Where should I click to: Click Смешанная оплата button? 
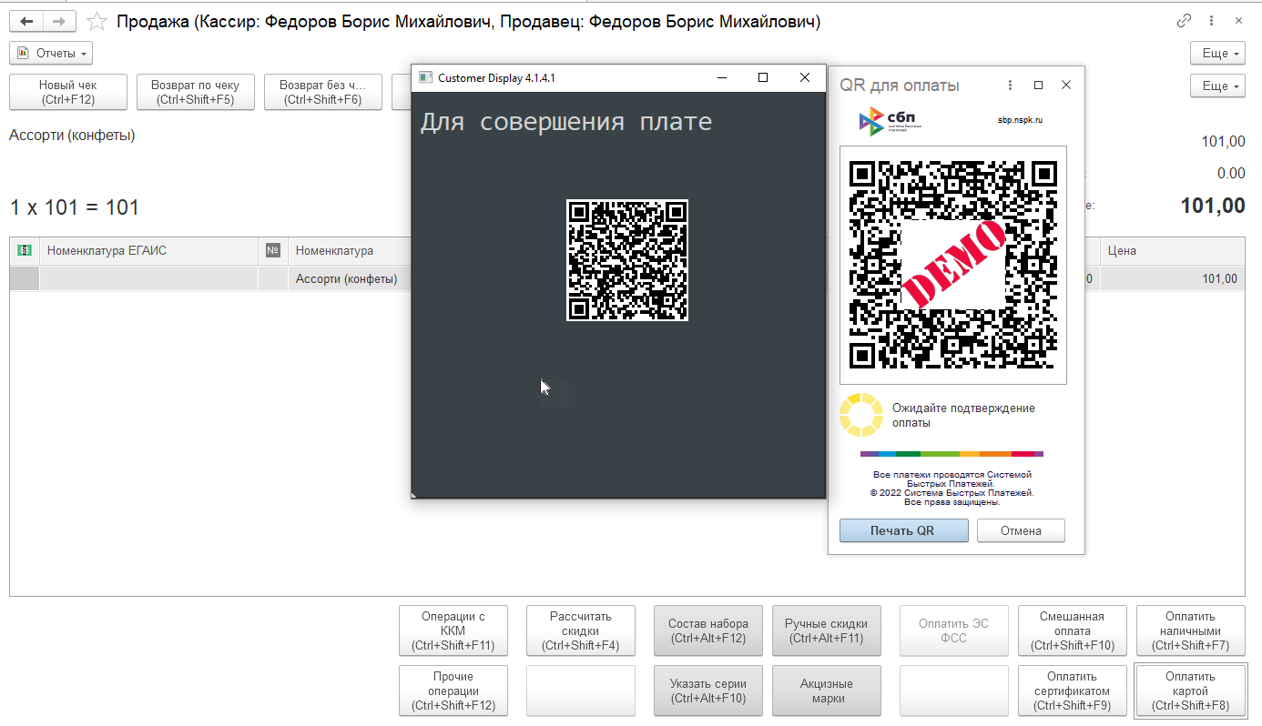[x=1073, y=631]
